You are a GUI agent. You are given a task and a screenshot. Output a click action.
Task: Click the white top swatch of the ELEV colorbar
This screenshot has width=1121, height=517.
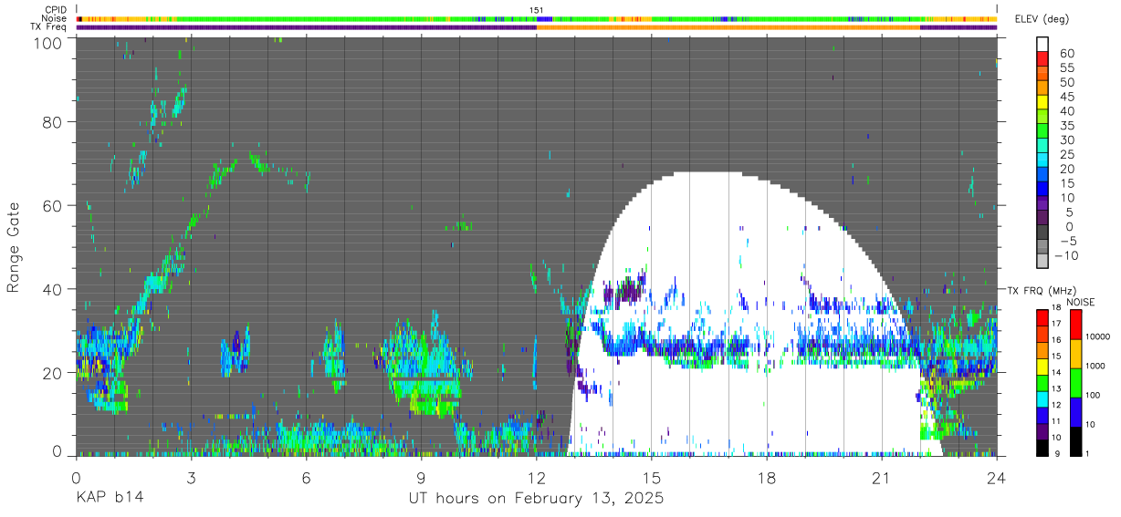pos(1042,44)
